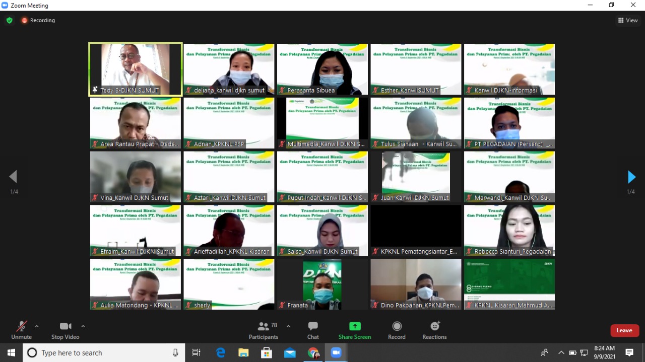Click the green Share Screen icon

click(x=355, y=326)
